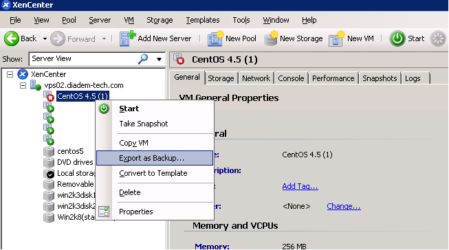Click the green power icon in context menu
Image resolution: width=449 pixels, height=250 pixels.
tap(104, 109)
